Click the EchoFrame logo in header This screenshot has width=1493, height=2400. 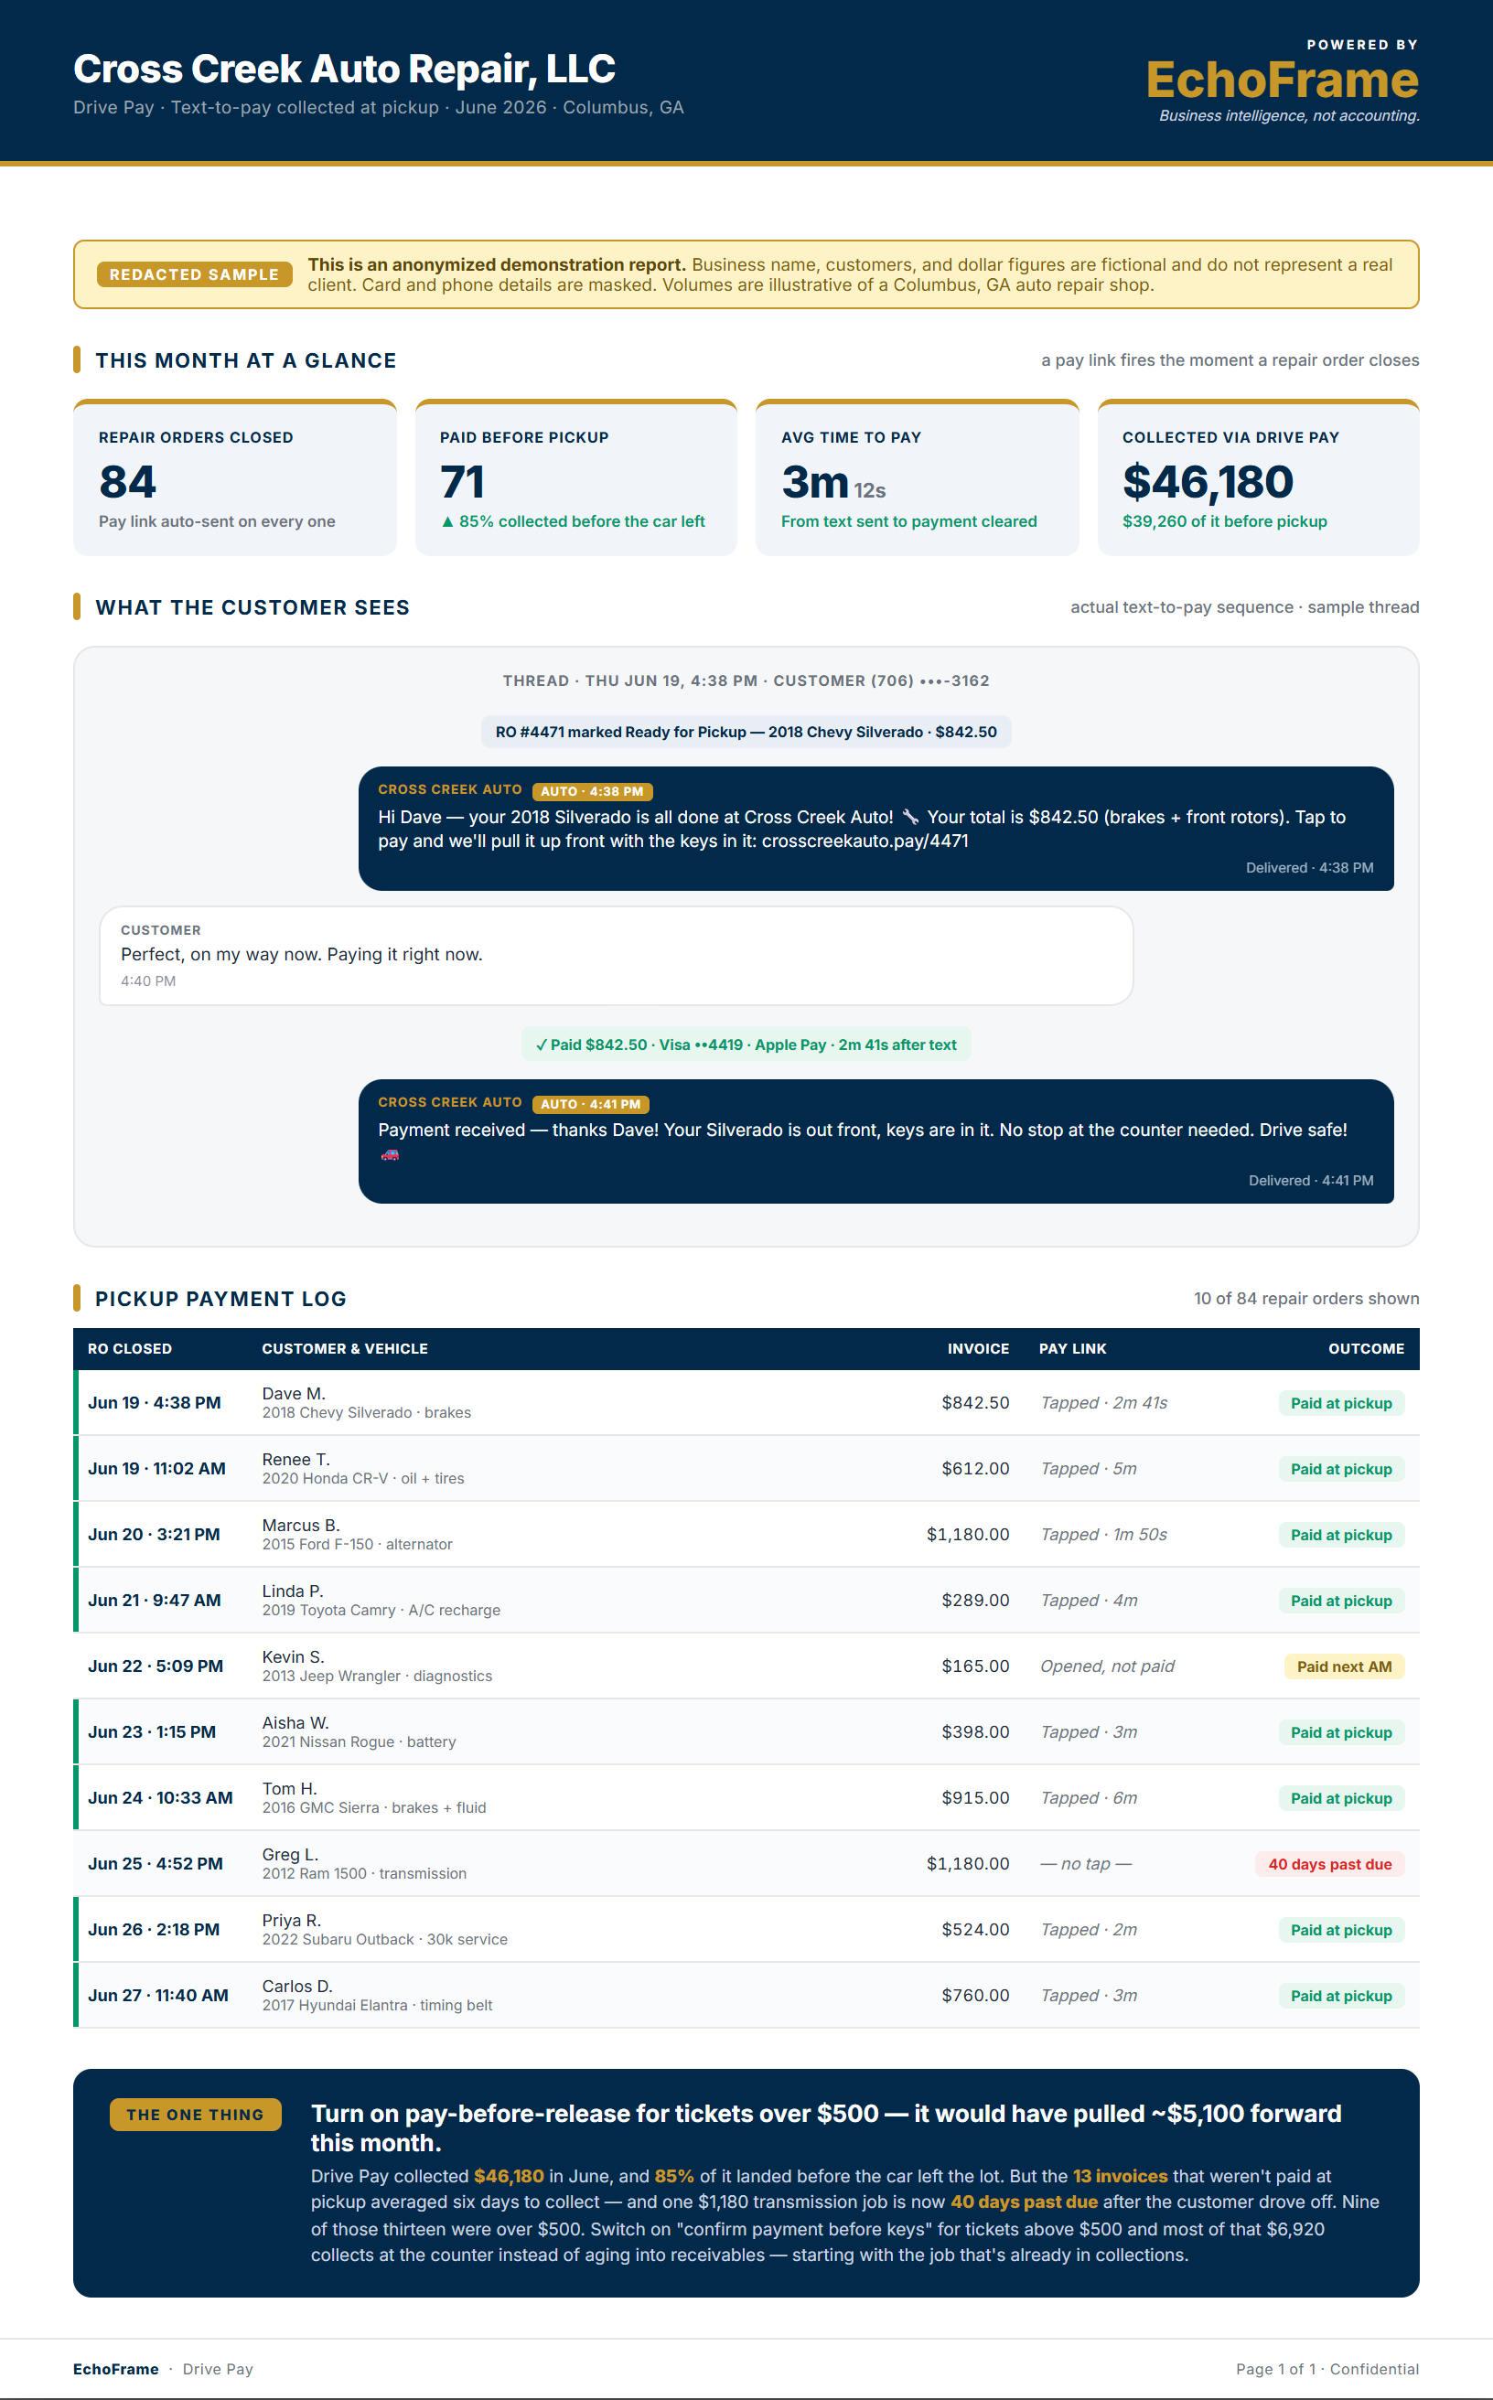[1282, 80]
